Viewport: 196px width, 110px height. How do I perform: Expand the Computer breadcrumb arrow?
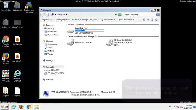pos(67,14)
